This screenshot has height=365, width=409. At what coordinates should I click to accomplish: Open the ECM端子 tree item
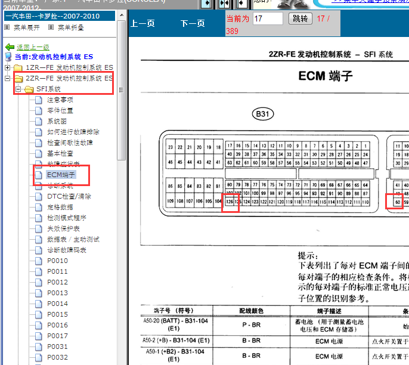pyautogui.click(x=61, y=175)
